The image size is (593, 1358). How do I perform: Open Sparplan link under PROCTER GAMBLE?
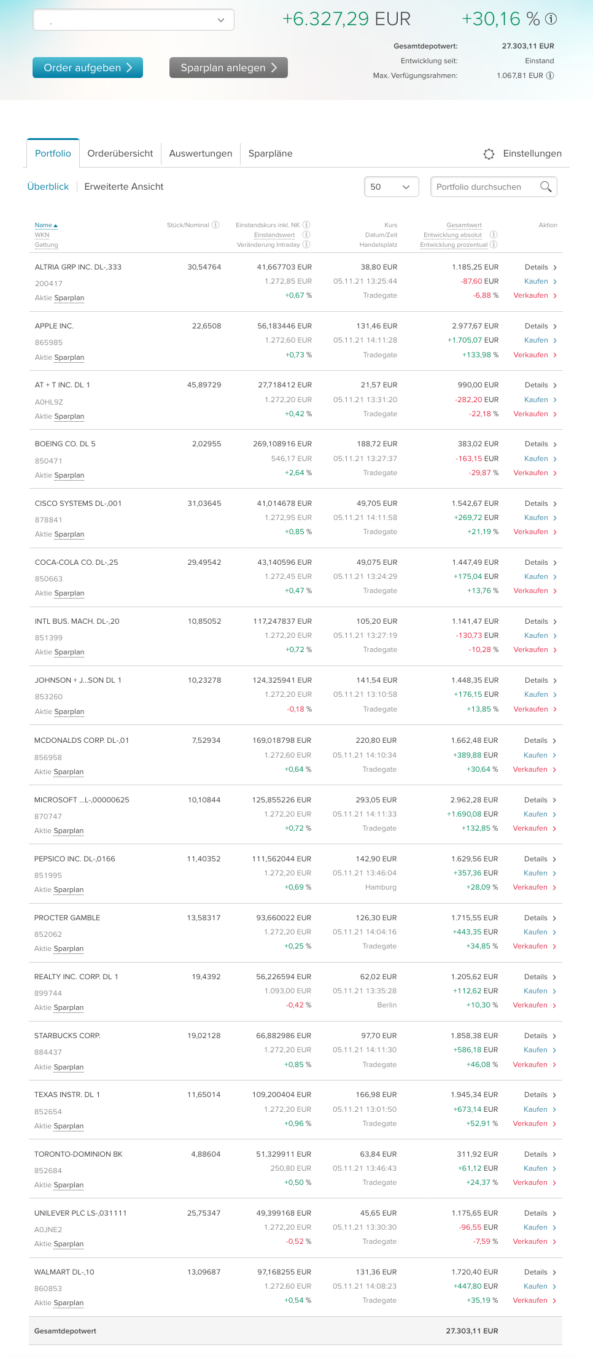coord(69,949)
